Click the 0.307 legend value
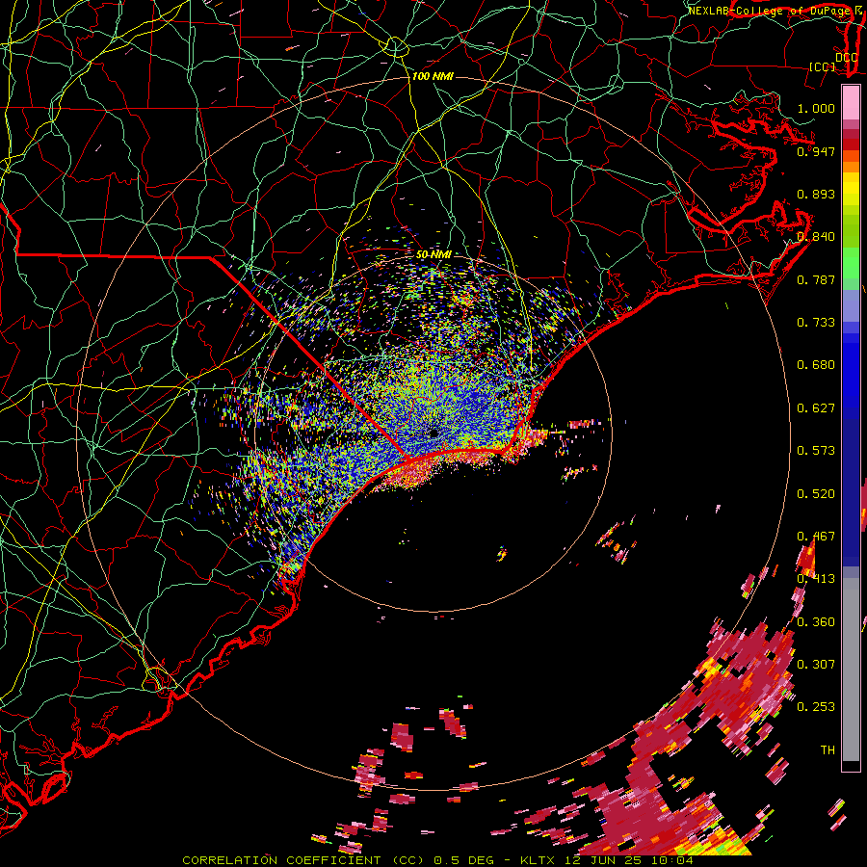The width and height of the screenshot is (867, 867). [816, 664]
